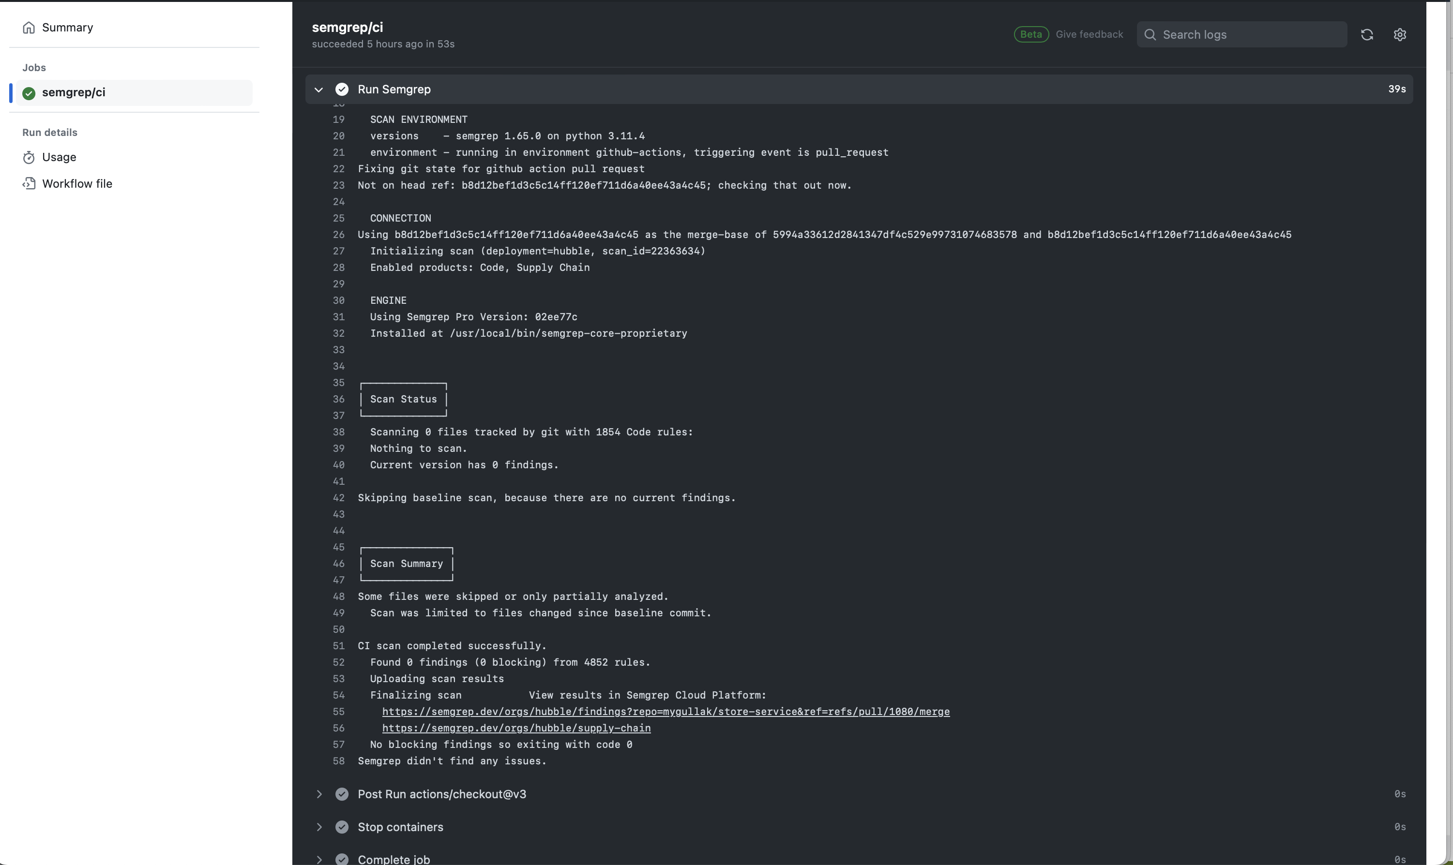Click the home icon beside Summary

coord(29,28)
